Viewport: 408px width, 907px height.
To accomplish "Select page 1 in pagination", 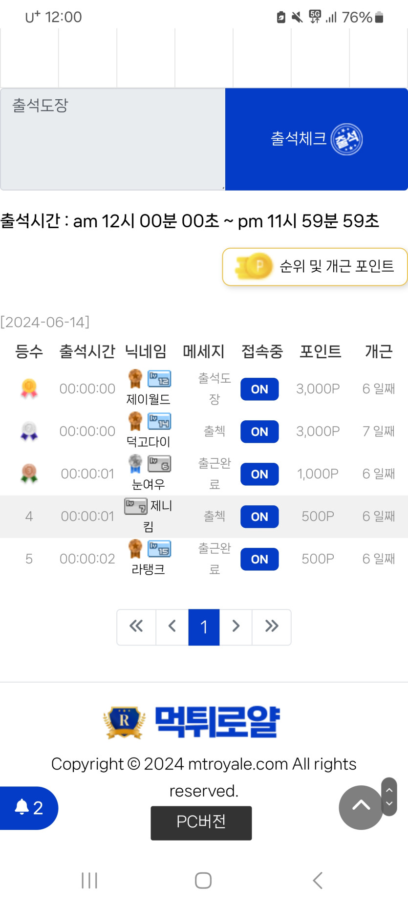I will click(204, 627).
